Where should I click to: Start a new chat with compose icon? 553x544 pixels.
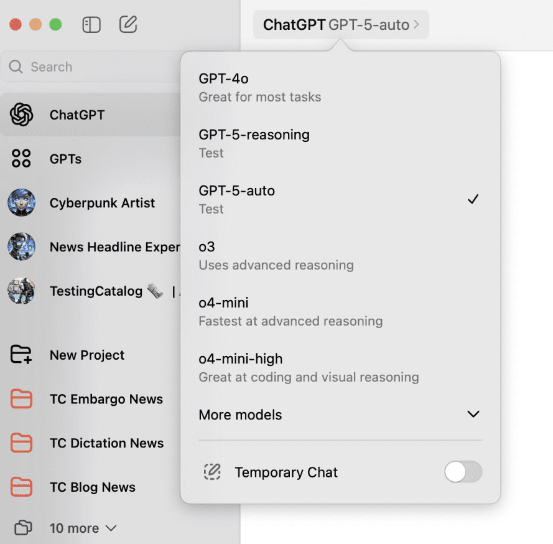(x=128, y=24)
